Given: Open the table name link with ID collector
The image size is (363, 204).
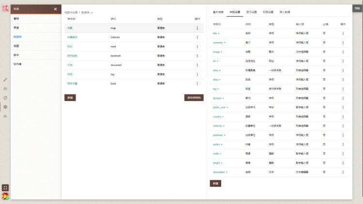Looking at the screenshot, I should click(x=72, y=37).
